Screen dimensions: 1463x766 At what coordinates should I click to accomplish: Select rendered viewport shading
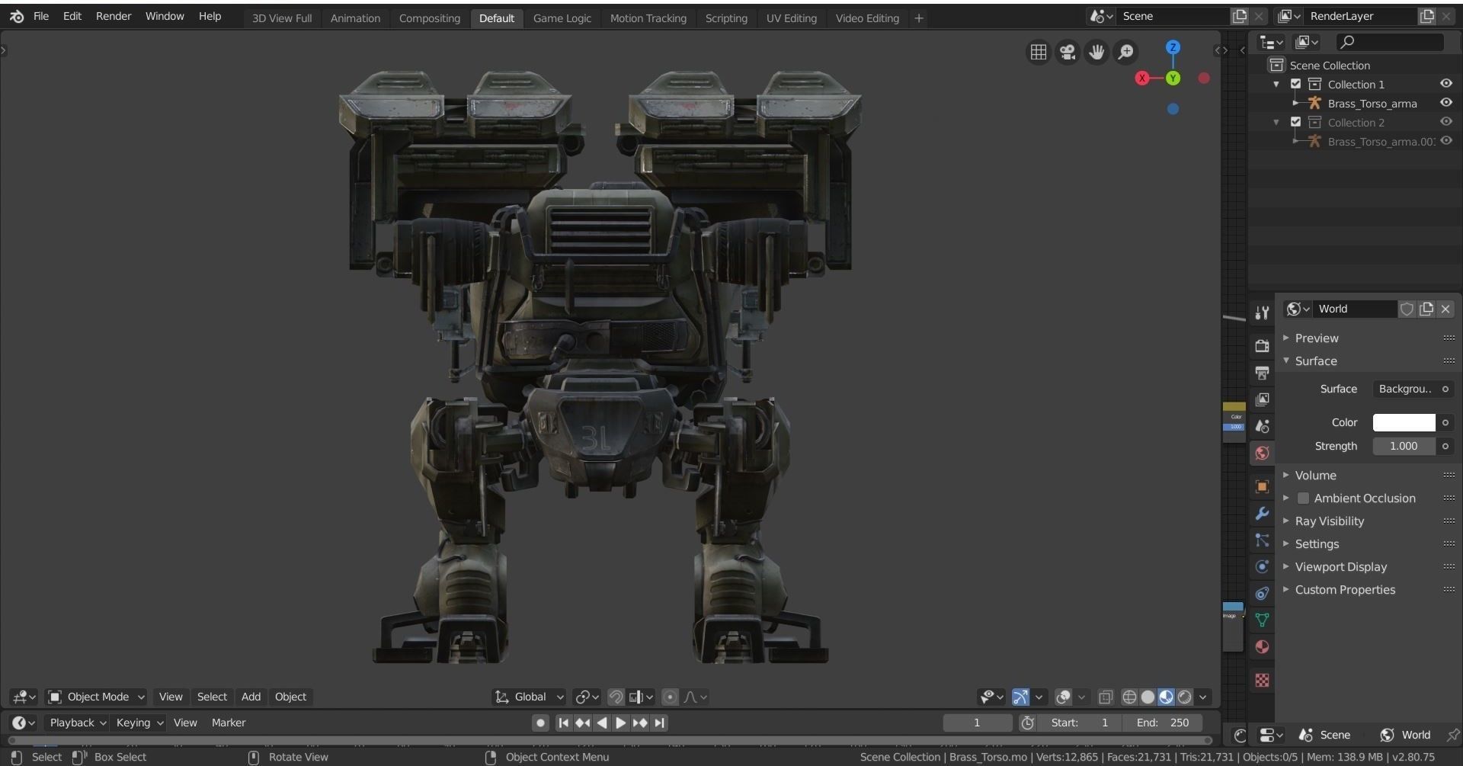click(1184, 697)
